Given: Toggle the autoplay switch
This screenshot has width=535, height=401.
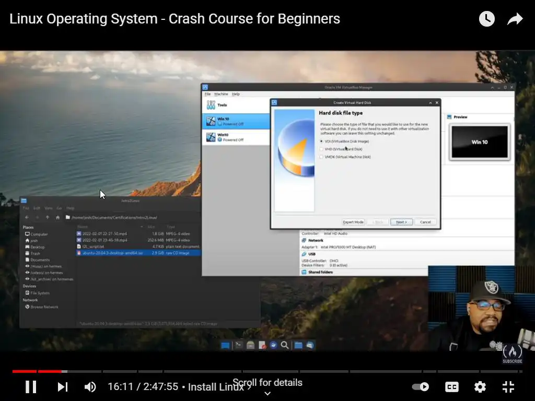Looking at the screenshot, I should (x=421, y=387).
